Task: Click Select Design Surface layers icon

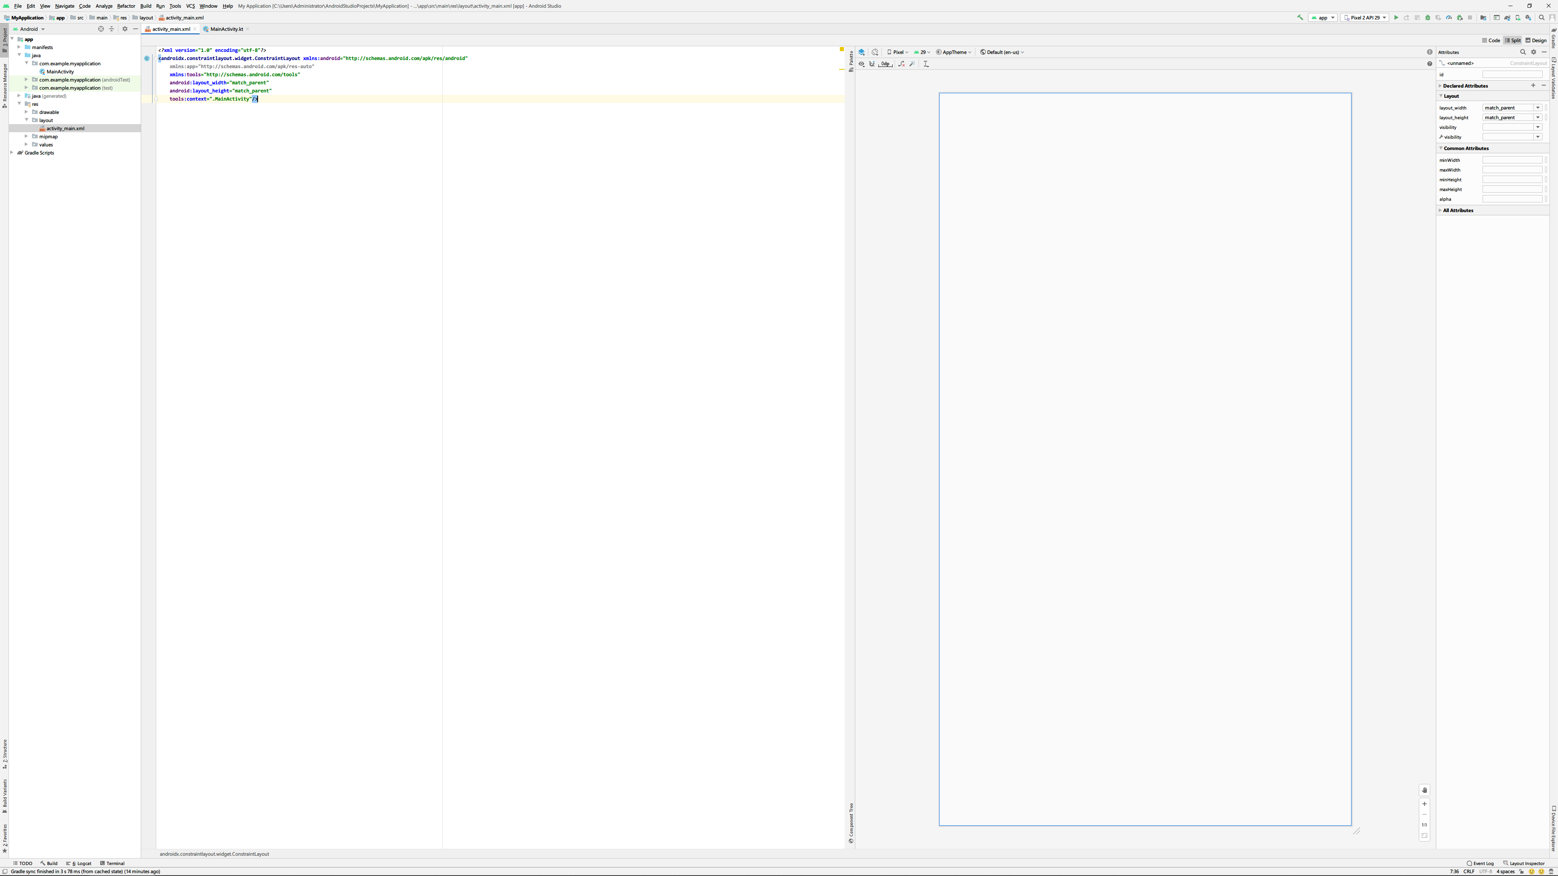Action: [861, 52]
